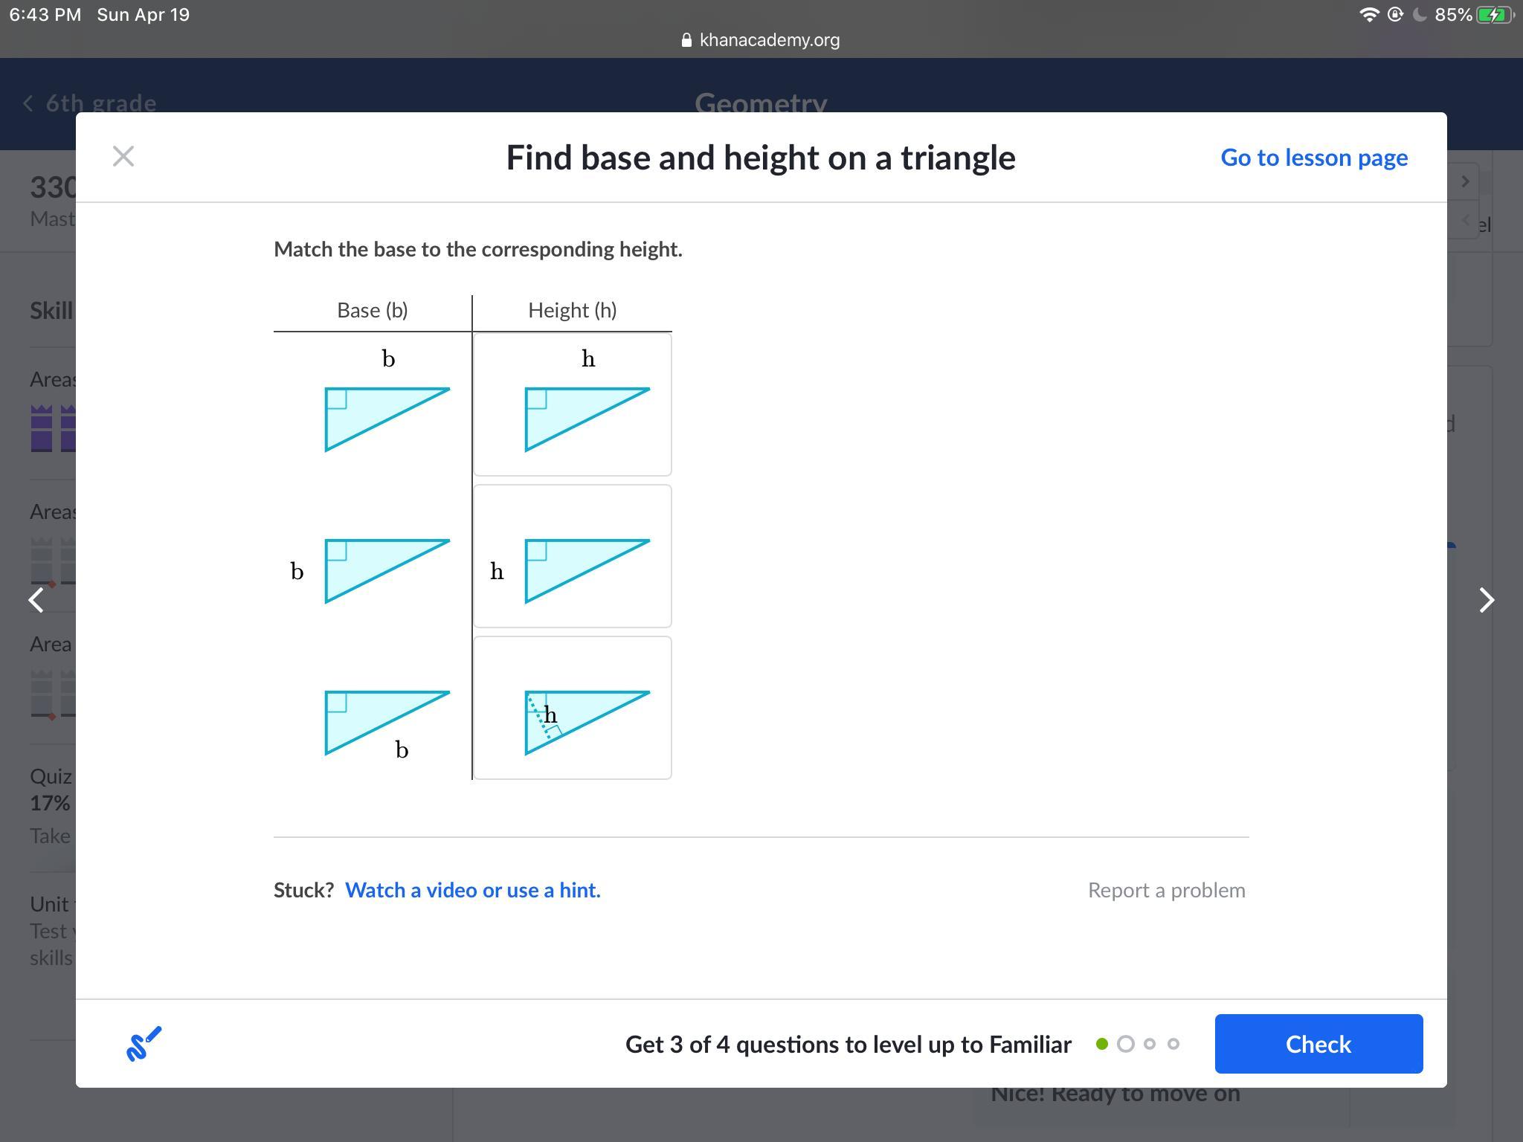Close the exercise modal with the X

click(x=123, y=156)
